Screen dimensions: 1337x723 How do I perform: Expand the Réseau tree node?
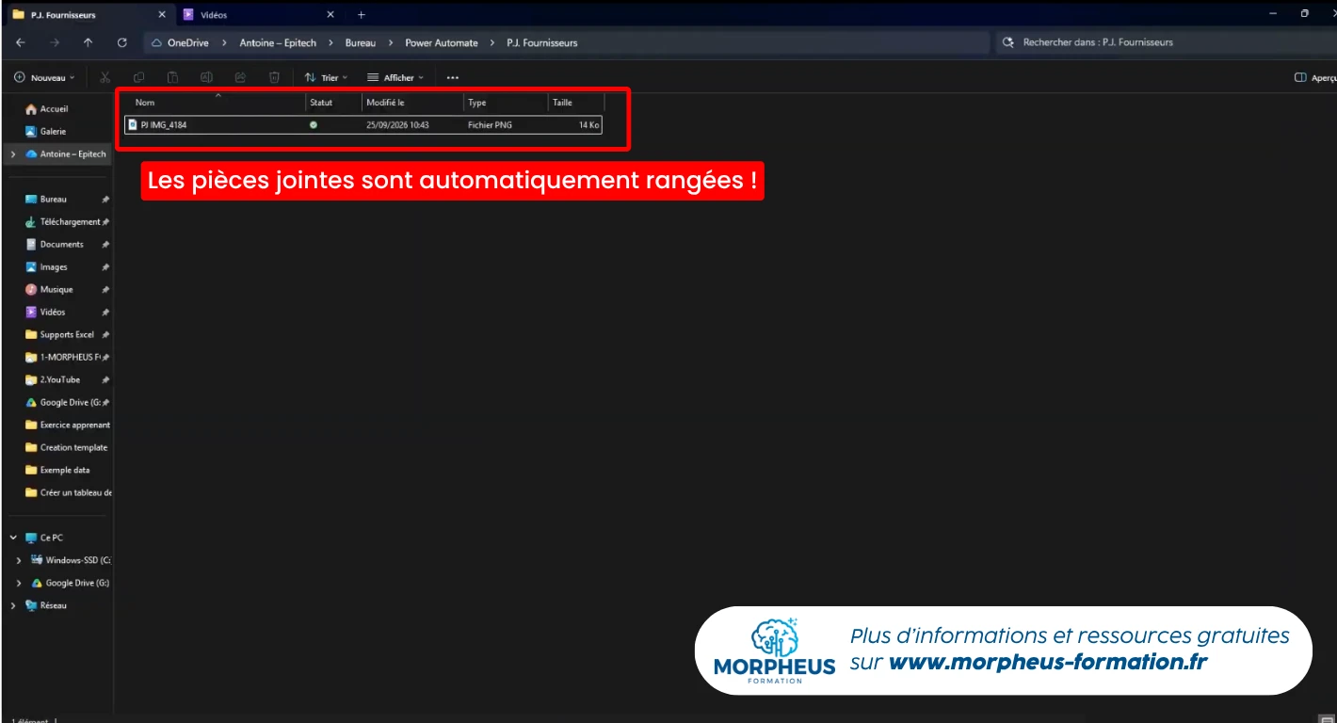[x=13, y=605]
